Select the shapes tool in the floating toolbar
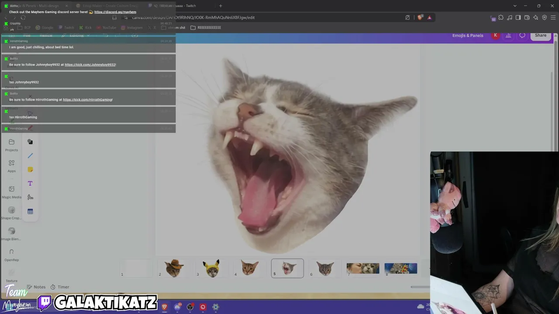The width and height of the screenshot is (559, 314). (x=30, y=142)
